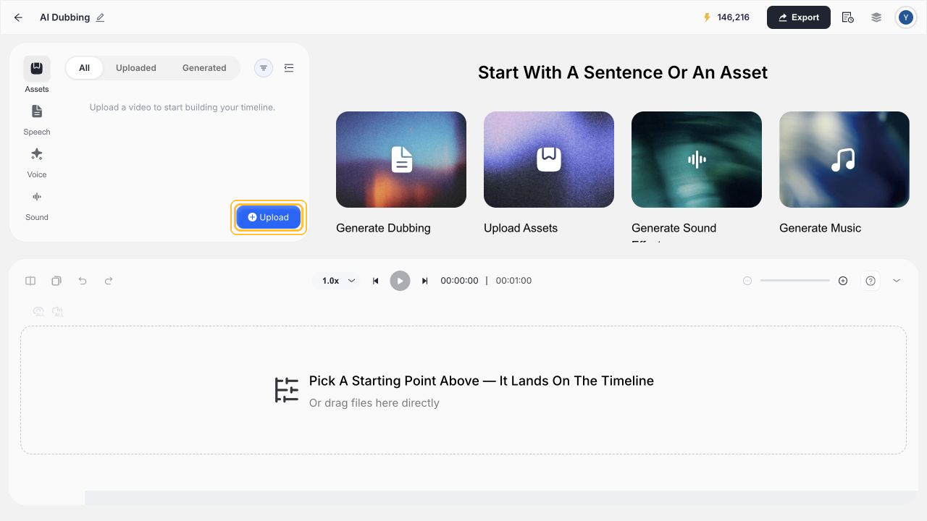The height and width of the screenshot is (521, 927).
Task: Select the Generated assets tab
Action: pos(204,68)
